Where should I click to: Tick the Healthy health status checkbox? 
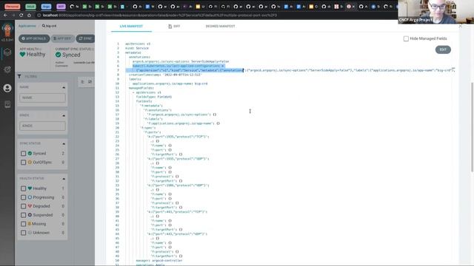point(23,188)
